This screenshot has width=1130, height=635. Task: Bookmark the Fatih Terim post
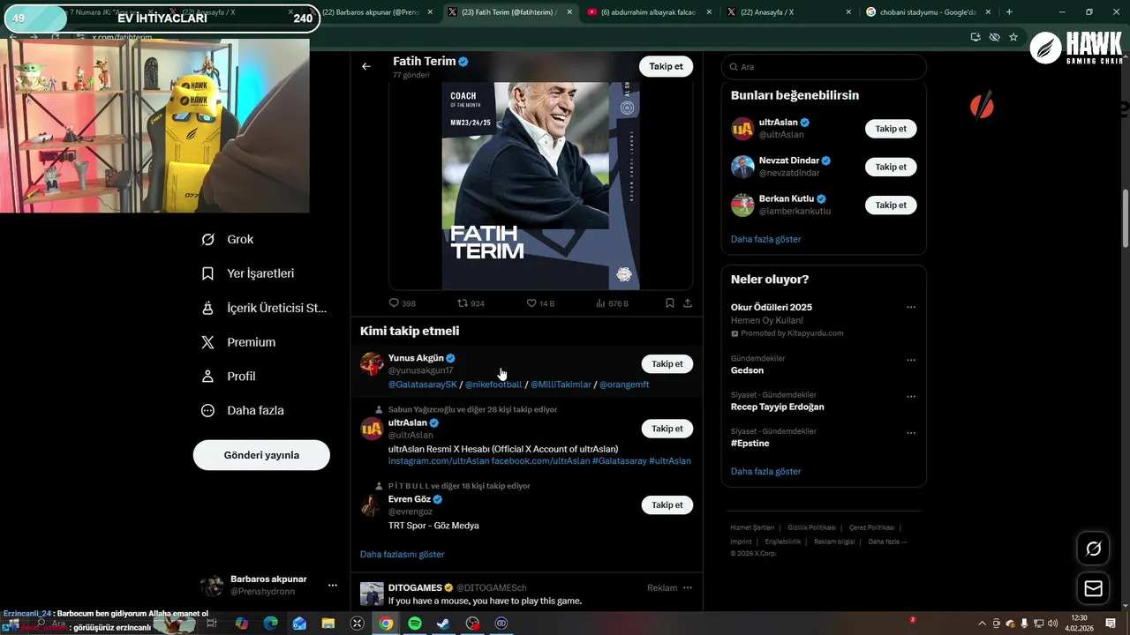pos(670,303)
